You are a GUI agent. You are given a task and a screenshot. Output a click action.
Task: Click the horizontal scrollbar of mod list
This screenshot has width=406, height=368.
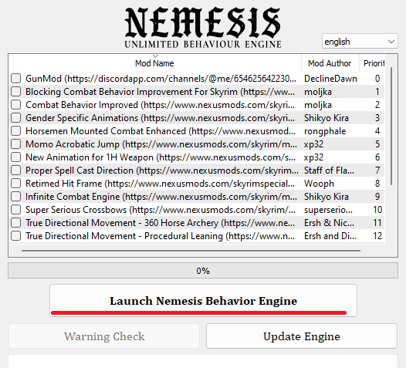[191, 251]
